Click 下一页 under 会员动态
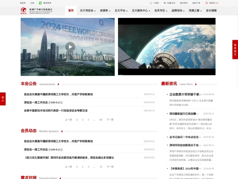 (110, 167)
